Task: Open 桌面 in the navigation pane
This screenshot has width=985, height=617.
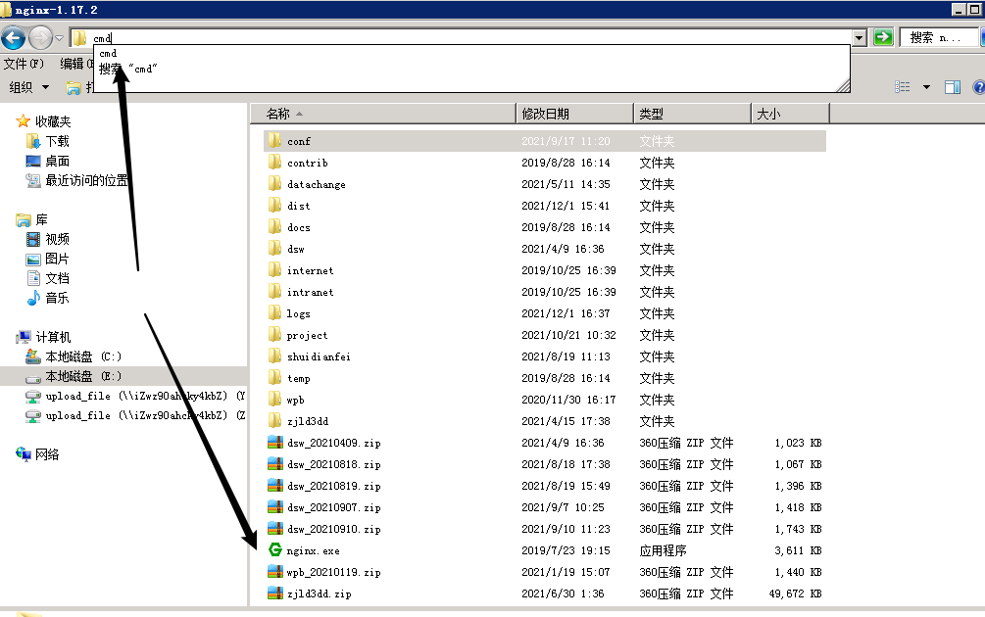Action: (x=48, y=162)
